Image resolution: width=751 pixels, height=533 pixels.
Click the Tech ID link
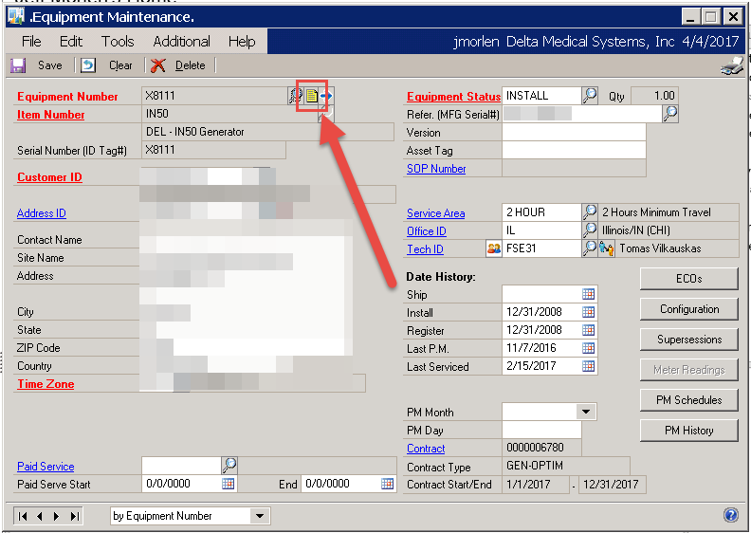(425, 249)
